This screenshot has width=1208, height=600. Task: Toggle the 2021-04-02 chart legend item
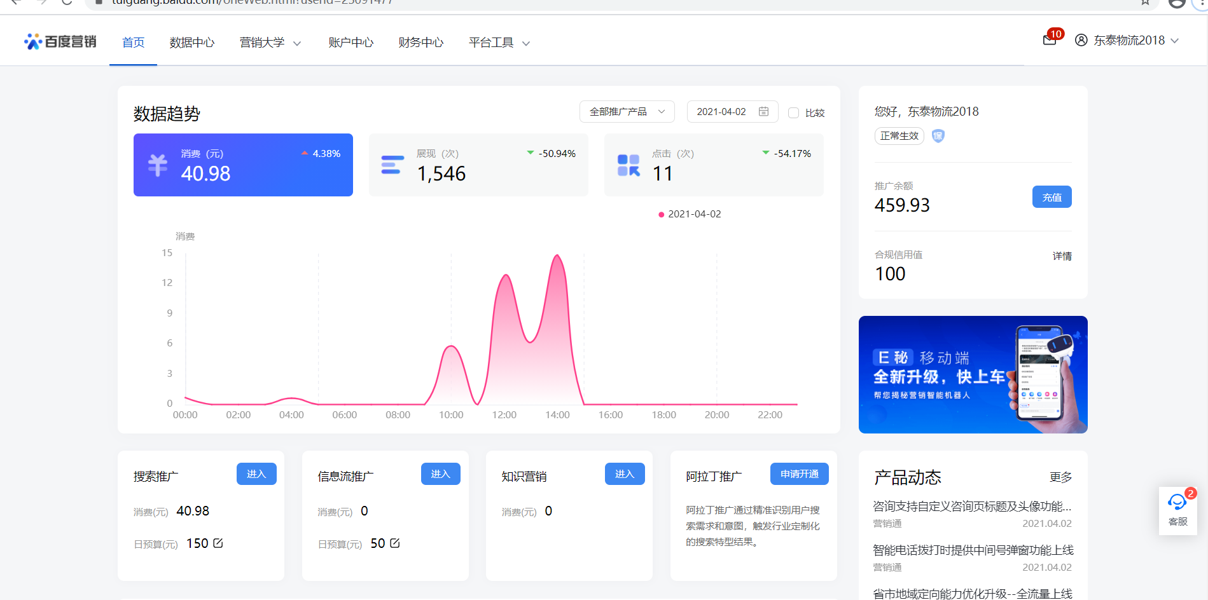690,214
